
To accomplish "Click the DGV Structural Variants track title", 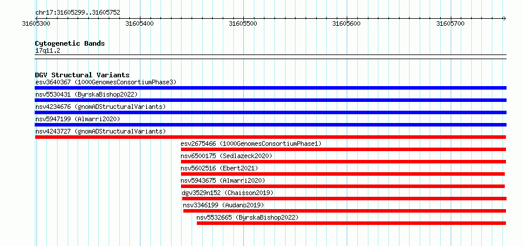I will [x=82, y=75].
